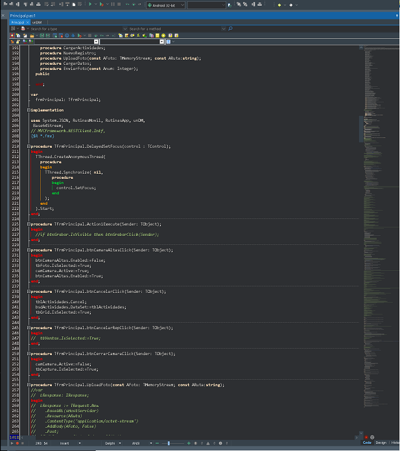Open the Android 32-bit platform dropdown
The height and width of the screenshot is (451, 400).
click(x=164, y=5)
